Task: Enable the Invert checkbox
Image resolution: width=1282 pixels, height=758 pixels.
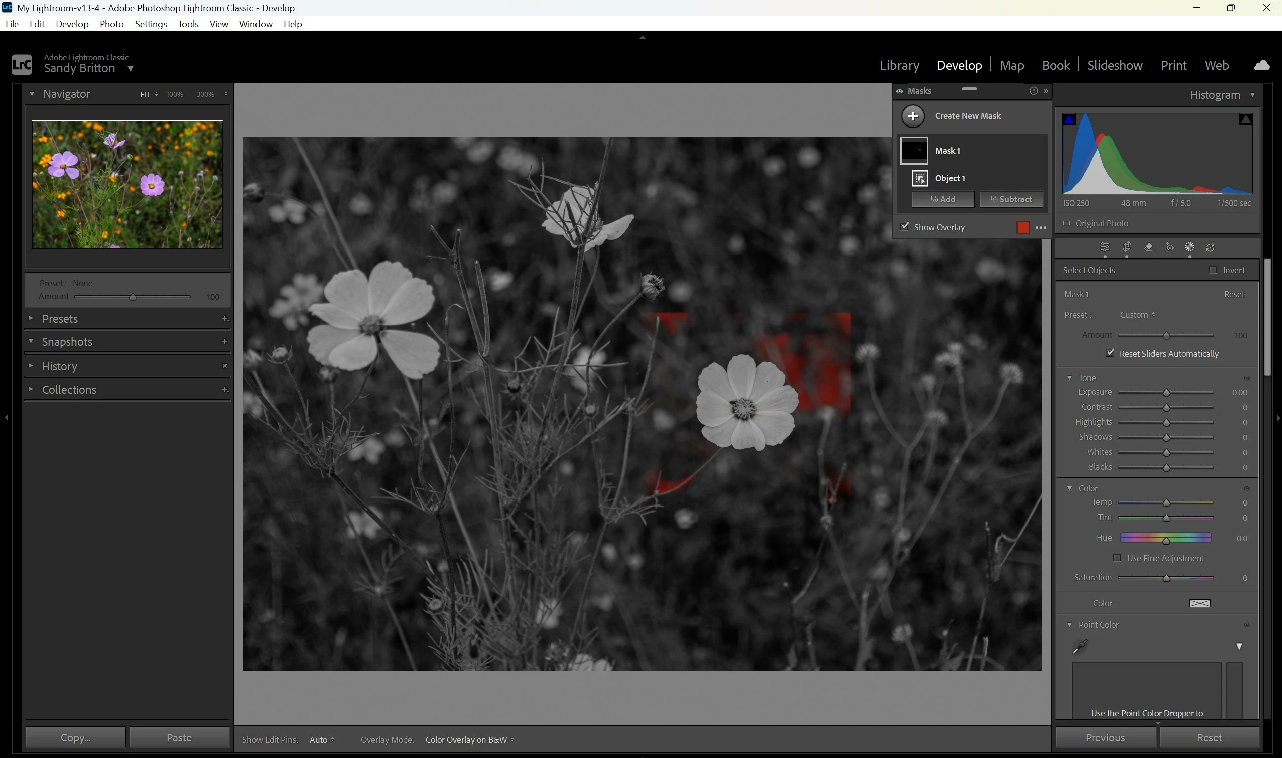Action: click(x=1213, y=270)
